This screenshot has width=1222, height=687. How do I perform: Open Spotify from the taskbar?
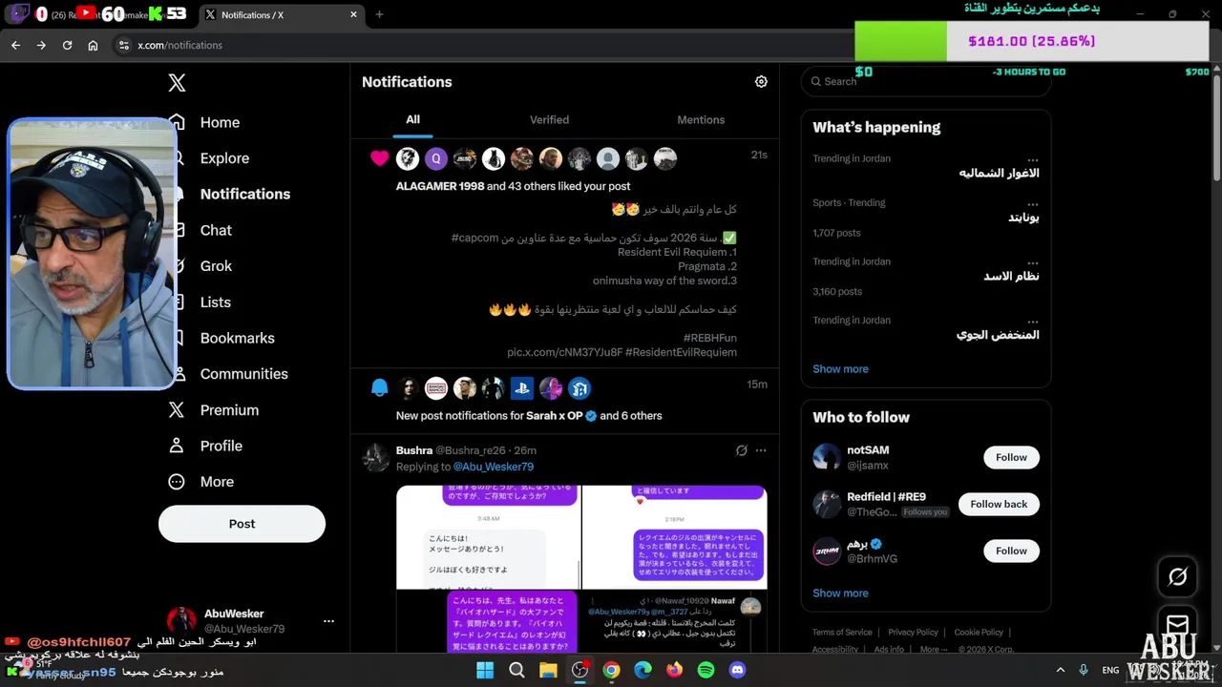coord(706,670)
